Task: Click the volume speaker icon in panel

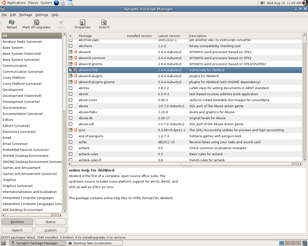Action: [x=262, y=3]
